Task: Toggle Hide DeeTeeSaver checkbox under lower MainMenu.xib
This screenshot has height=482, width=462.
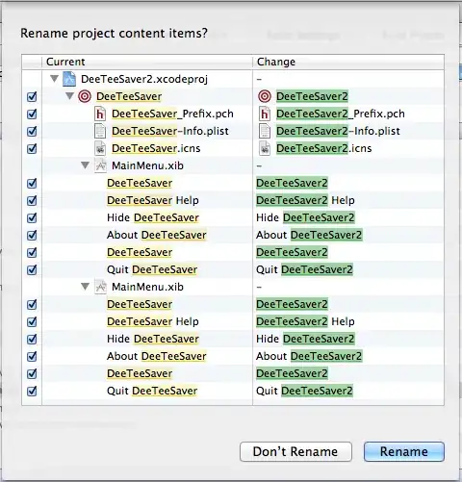Action: tap(32, 339)
